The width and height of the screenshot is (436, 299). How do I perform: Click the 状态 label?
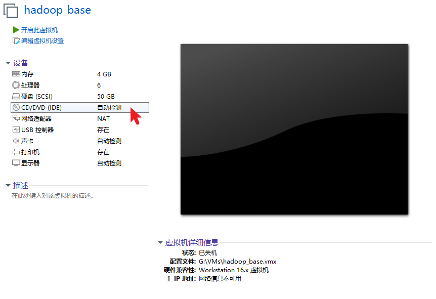point(189,253)
